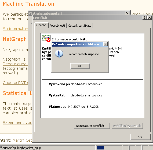Open the Podrobnosti tab

[57, 26]
